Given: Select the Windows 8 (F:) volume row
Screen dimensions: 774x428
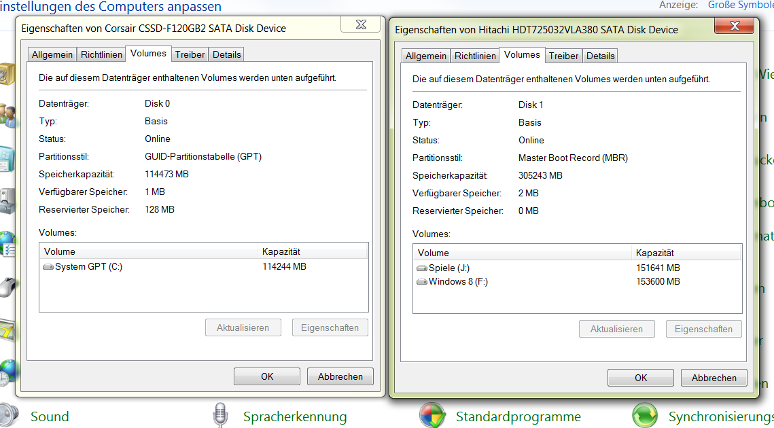Looking at the screenshot, I should [578, 282].
